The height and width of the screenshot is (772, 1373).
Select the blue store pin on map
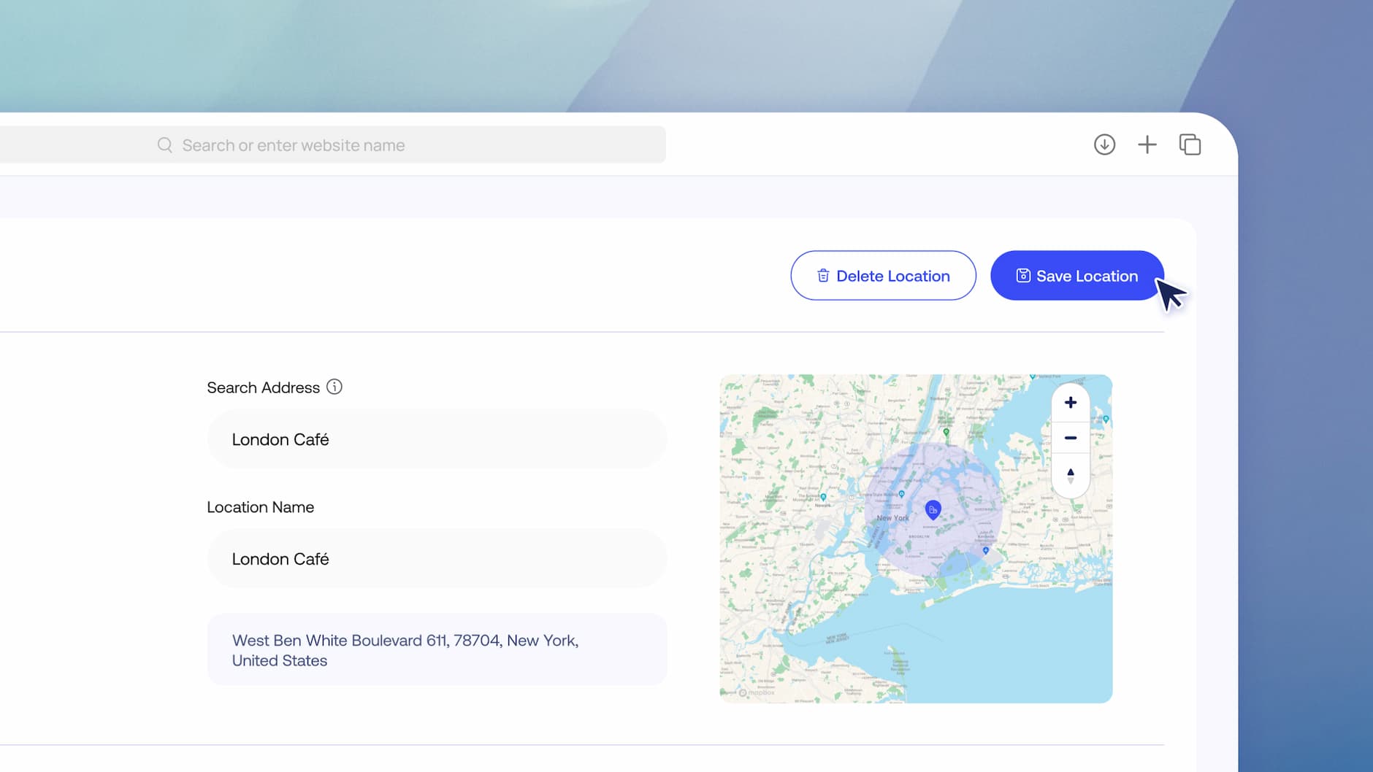tap(933, 509)
